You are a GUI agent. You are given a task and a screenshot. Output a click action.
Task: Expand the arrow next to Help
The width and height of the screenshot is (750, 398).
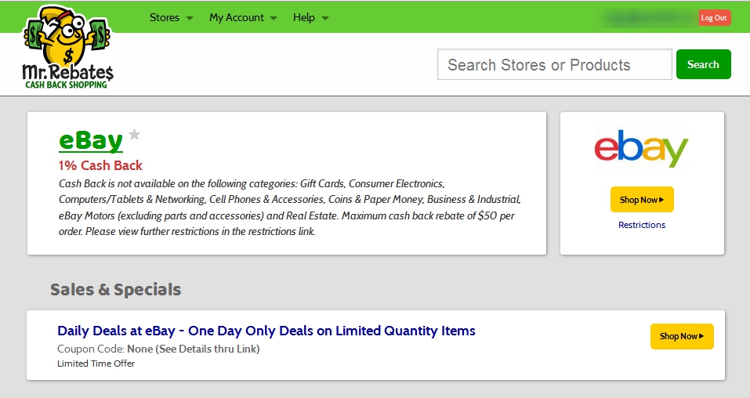pyautogui.click(x=325, y=18)
